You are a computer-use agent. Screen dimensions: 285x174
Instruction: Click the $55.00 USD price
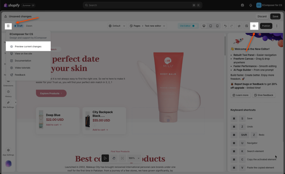click(x=101, y=120)
